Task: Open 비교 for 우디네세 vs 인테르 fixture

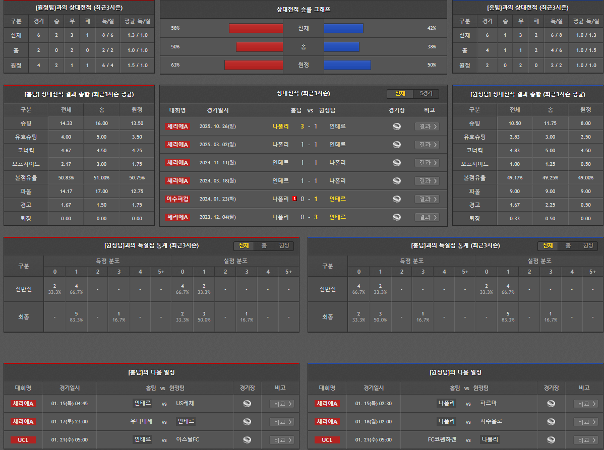Action: coord(281,422)
